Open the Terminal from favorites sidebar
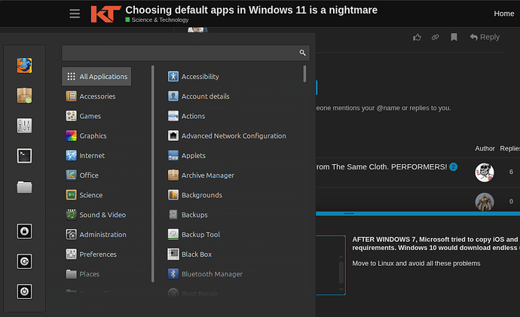This screenshot has width=520, height=317. (24, 156)
